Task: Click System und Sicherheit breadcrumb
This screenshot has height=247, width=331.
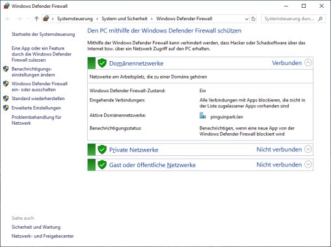Action: pyautogui.click(x=124, y=19)
